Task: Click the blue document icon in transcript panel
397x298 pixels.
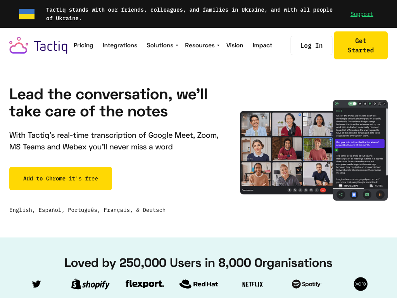Action: [354, 195]
